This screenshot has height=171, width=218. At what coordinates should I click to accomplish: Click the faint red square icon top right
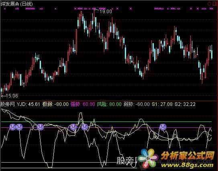click(x=215, y=4)
